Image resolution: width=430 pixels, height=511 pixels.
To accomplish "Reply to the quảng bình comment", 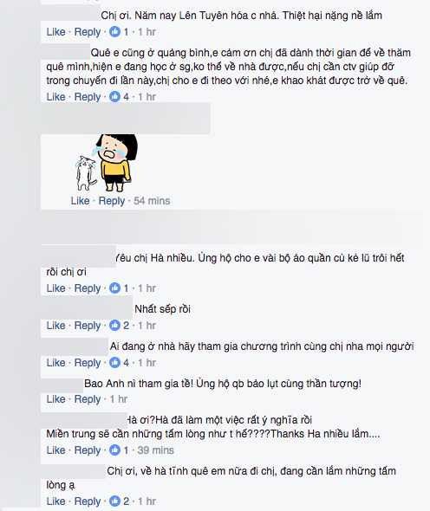I will 87,96.
